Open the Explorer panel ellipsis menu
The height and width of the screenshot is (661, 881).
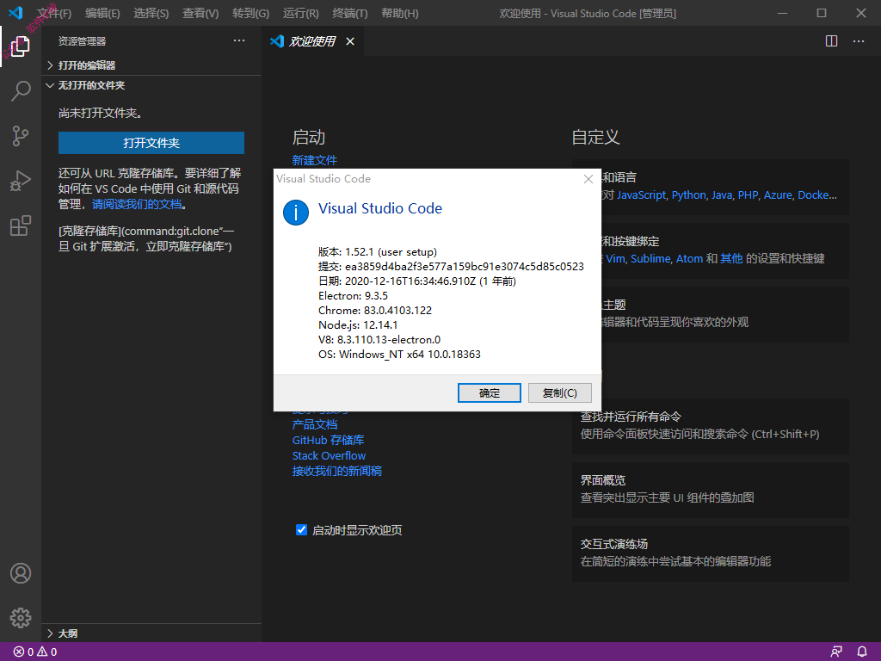(x=239, y=40)
